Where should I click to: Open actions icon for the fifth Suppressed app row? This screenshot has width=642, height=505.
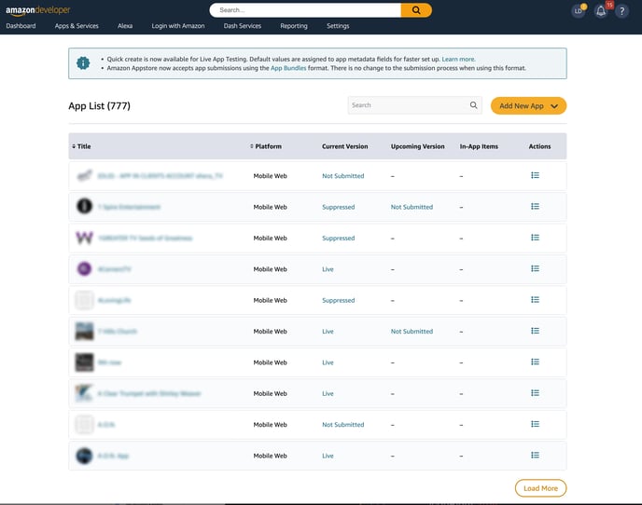coord(535,300)
